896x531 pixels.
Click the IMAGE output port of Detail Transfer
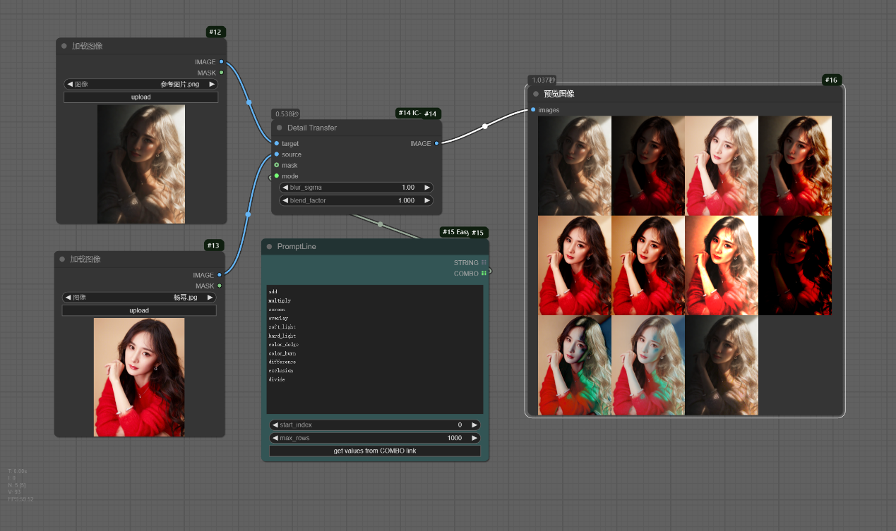pos(436,143)
